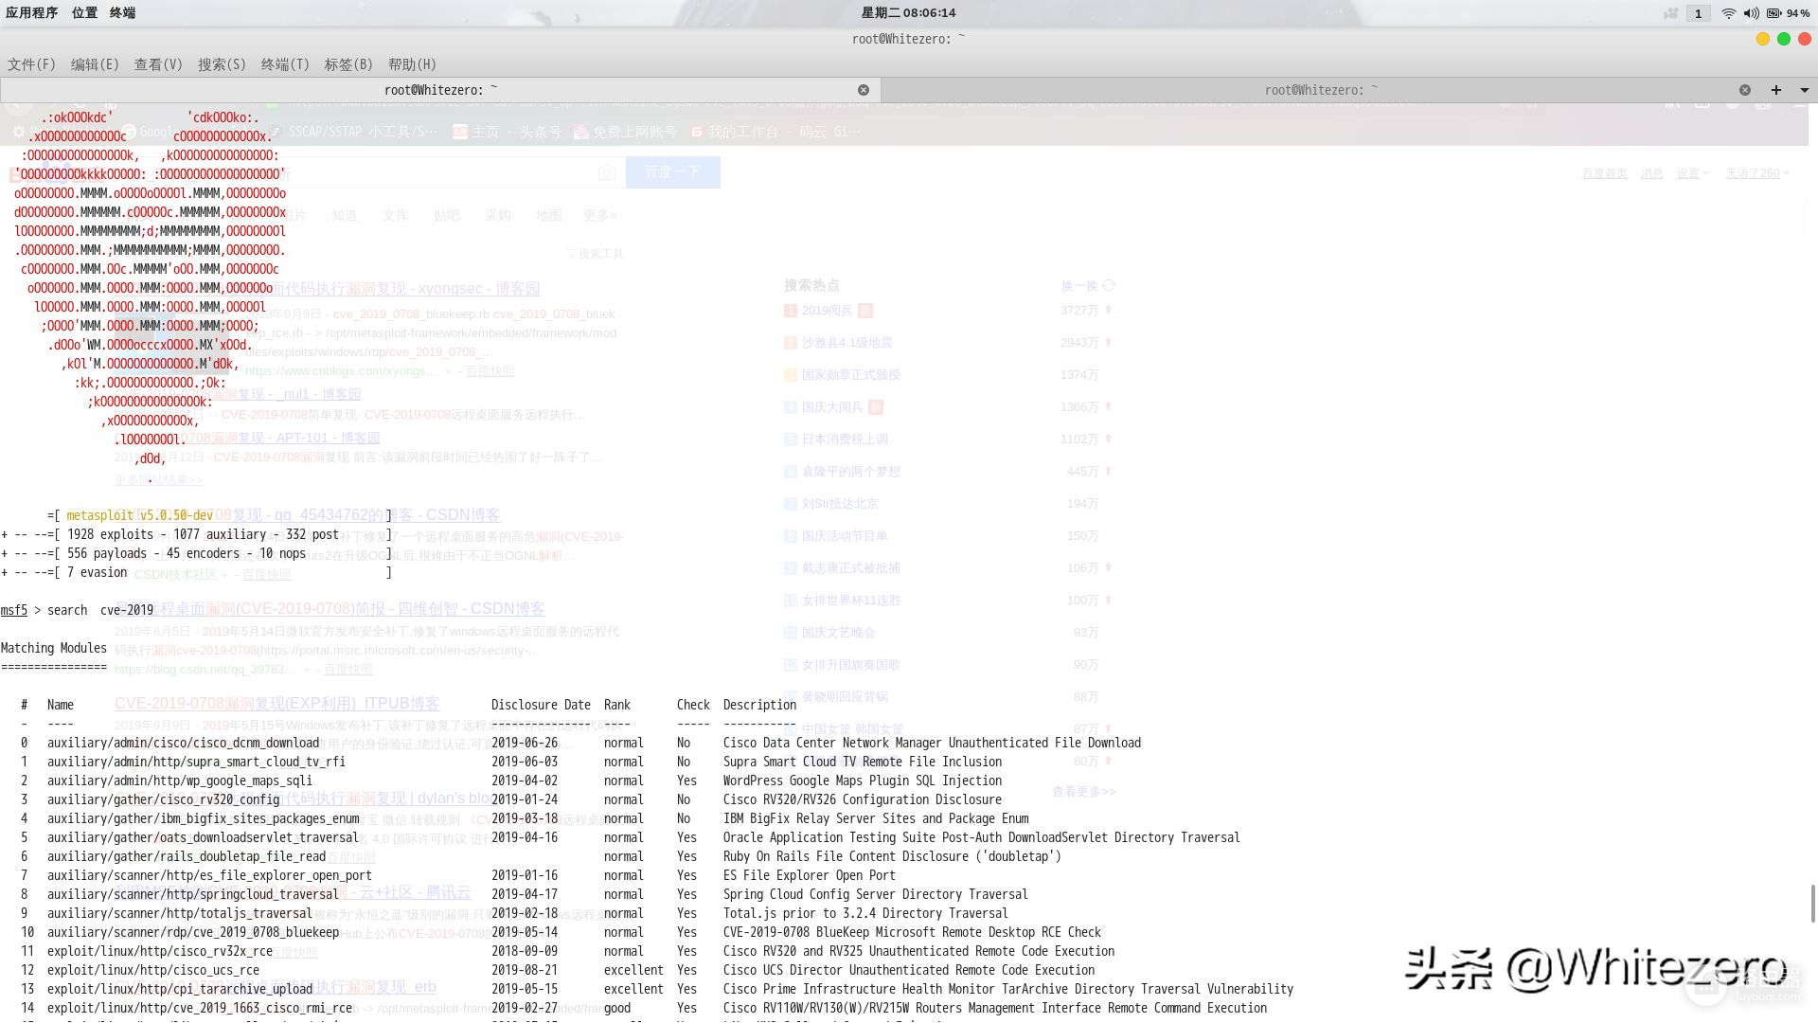The height and width of the screenshot is (1023, 1818).
Task: Open the 标签(B) menu
Action: tap(348, 64)
